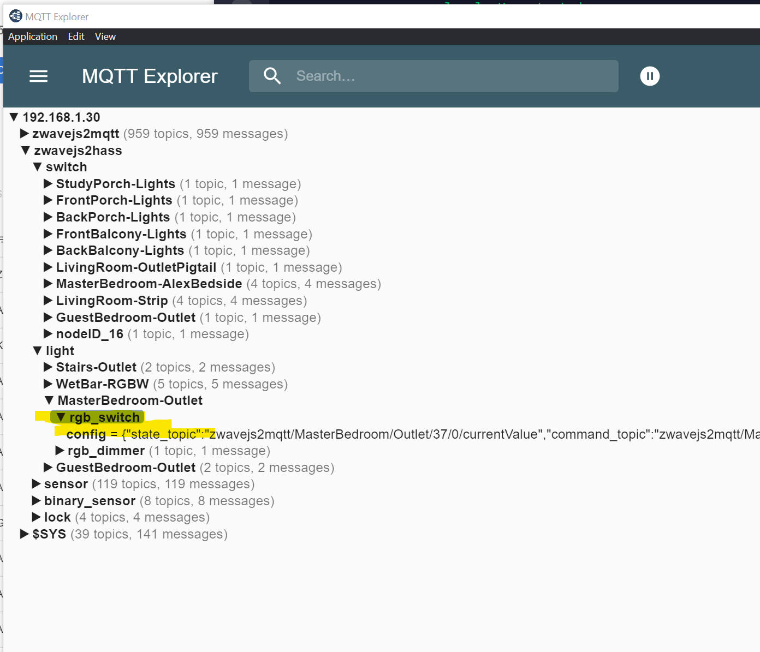This screenshot has width=760, height=652.
Task: Open the View menu
Action: [105, 37]
